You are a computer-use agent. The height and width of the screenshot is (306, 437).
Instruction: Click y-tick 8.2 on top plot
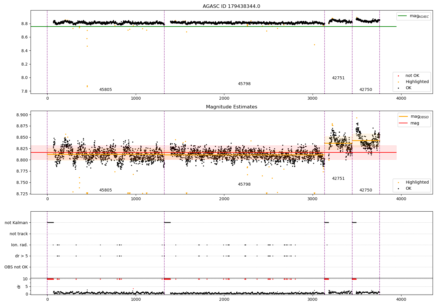[x=24, y=64]
